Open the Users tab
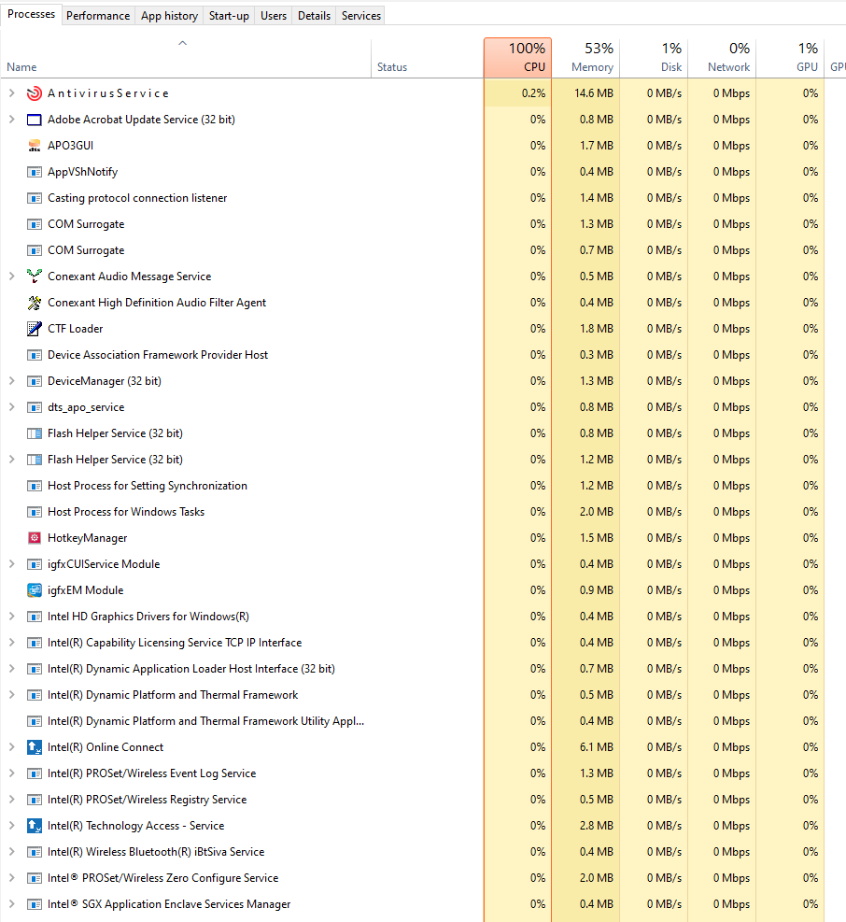Viewport: 846px width, 922px height. pyautogui.click(x=274, y=16)
